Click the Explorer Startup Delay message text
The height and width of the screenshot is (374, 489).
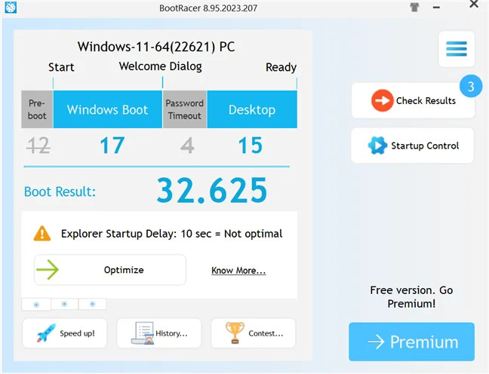(x=171, y=234)
